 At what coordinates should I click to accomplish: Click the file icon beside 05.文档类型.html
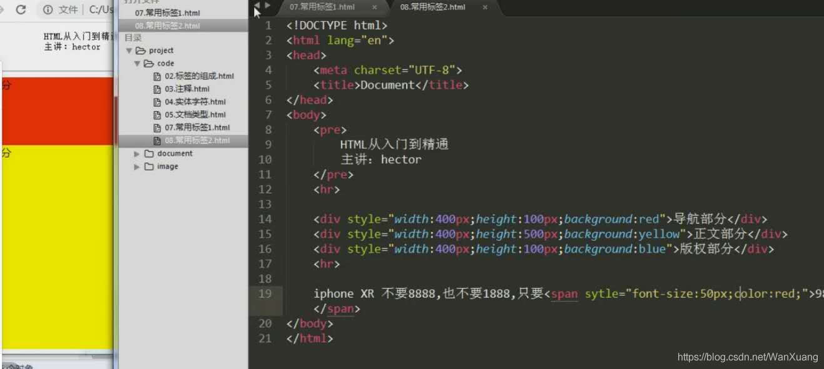click(x=158, y=114)
